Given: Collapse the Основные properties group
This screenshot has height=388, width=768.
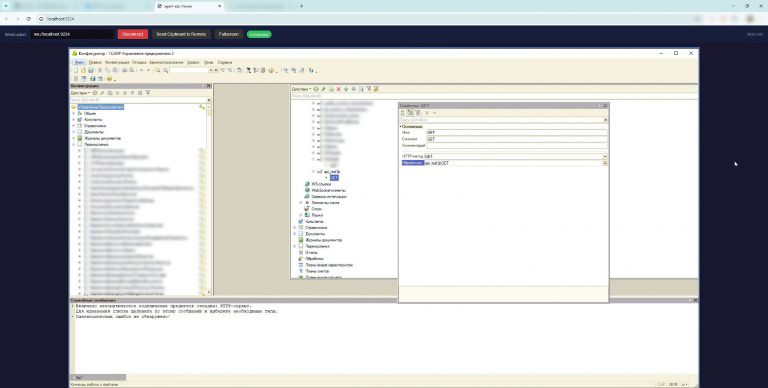Looking at the screenshot, I should pos(401,126).
